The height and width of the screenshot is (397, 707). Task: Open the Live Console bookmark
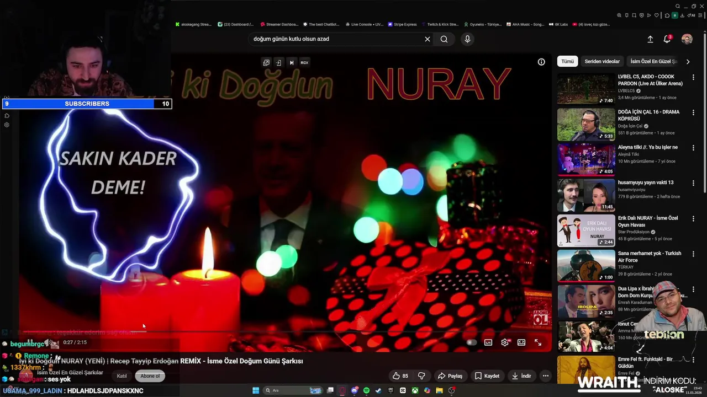(x=364, y=24)
